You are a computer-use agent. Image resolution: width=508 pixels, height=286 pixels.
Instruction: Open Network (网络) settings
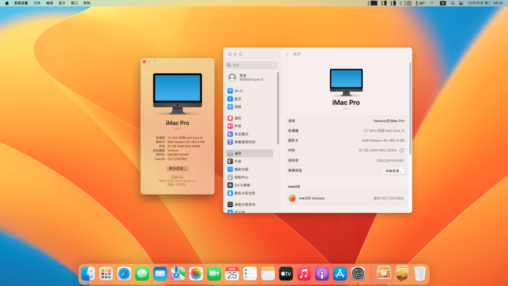coord(249,107)
